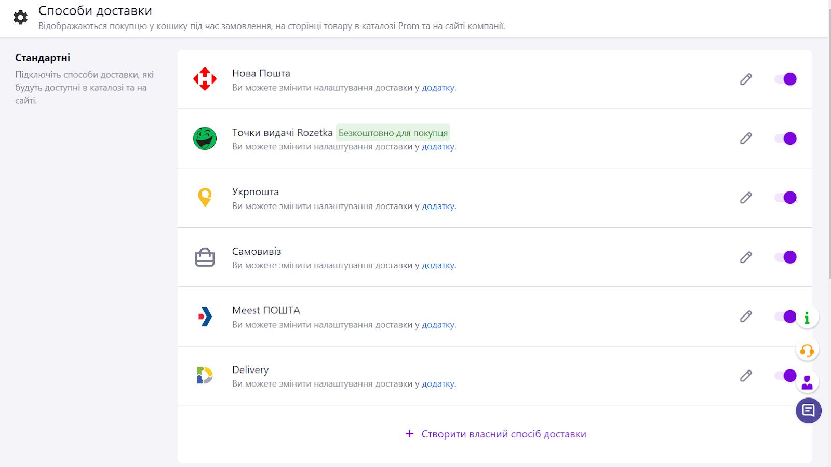Follow the додатку link under Нова Пошта

click(438, 88)
